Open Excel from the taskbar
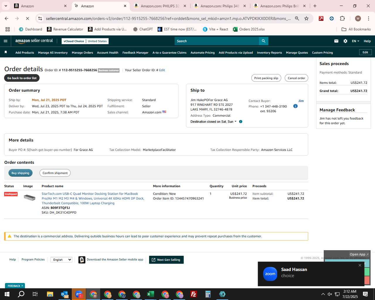 150,294
